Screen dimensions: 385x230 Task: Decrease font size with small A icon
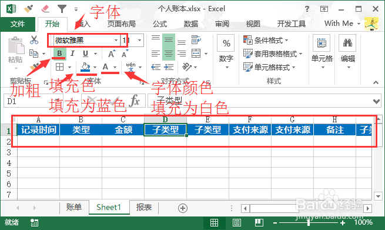(x=125, y=54)
